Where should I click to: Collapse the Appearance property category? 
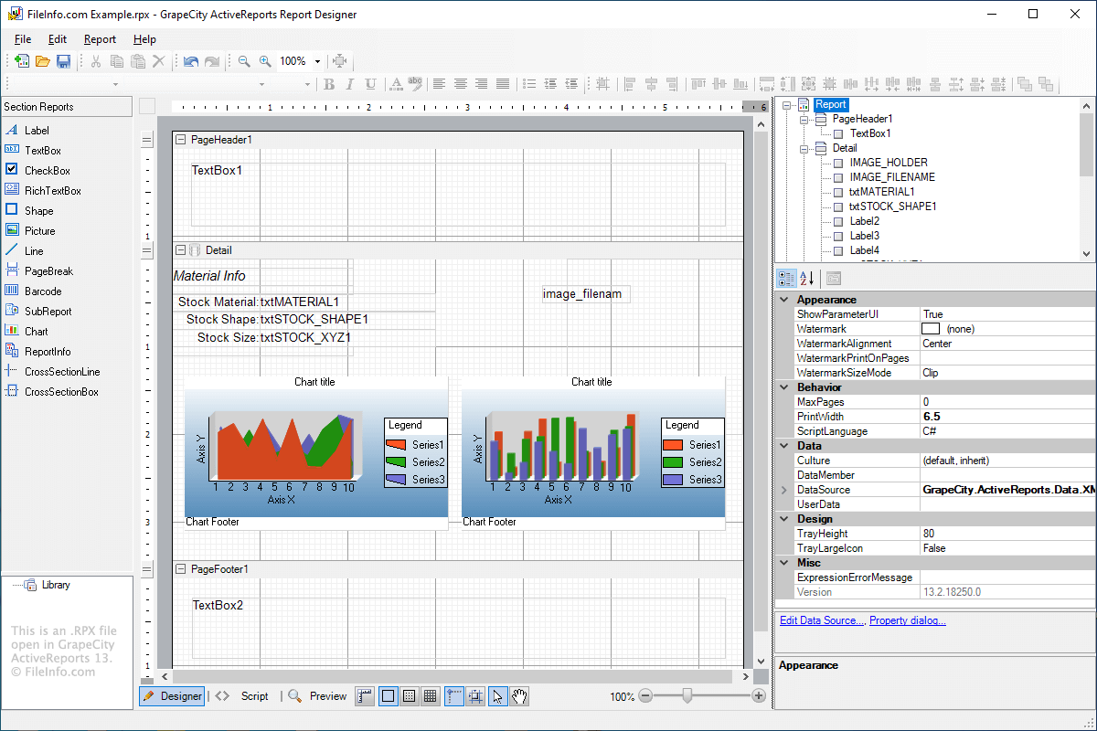[783, 300]
